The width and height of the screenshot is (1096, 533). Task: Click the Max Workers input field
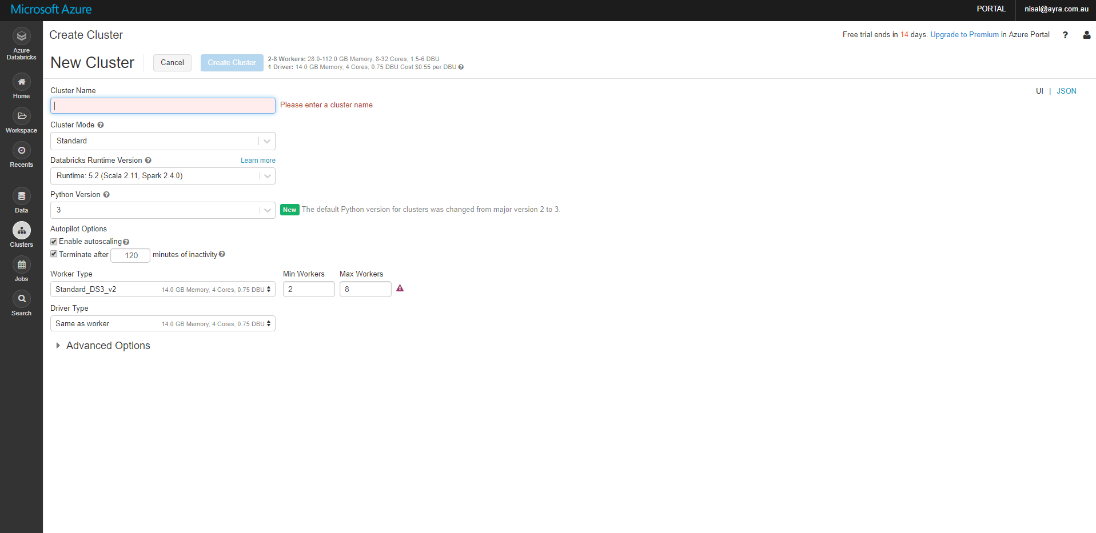365,289
